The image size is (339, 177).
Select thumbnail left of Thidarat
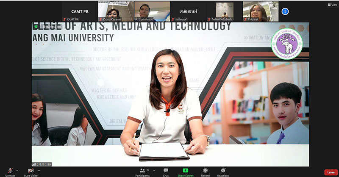point(225,11)
